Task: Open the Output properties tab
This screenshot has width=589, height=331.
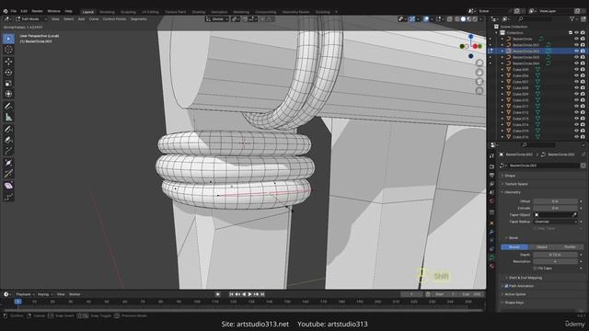Action: coord(491,176)
